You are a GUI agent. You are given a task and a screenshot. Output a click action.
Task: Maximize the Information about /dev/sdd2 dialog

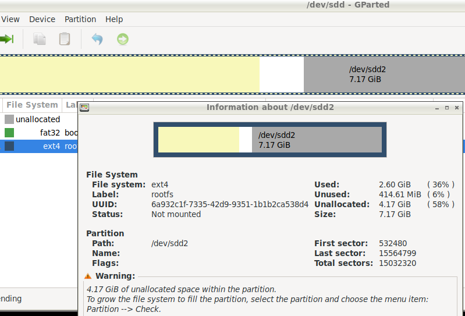pos(446,108)
